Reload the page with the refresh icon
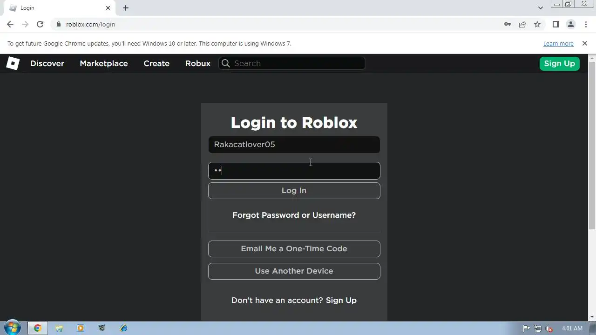 click(40, 24)
